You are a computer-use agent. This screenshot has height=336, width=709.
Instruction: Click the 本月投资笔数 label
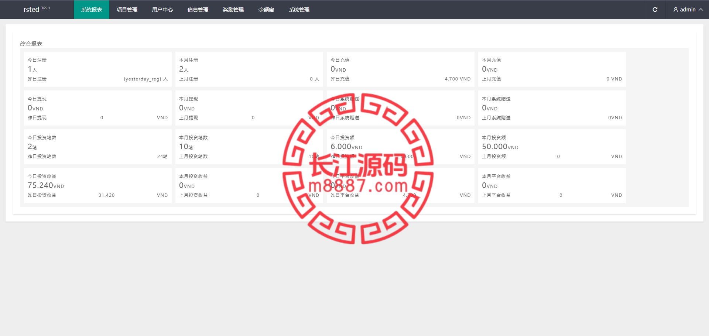point(193,137)
